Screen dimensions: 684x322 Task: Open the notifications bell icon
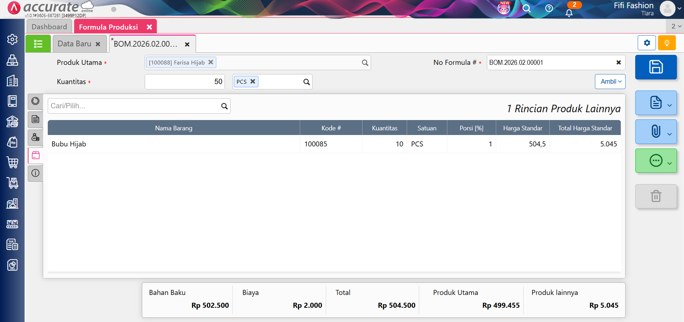tap(569, 13)
